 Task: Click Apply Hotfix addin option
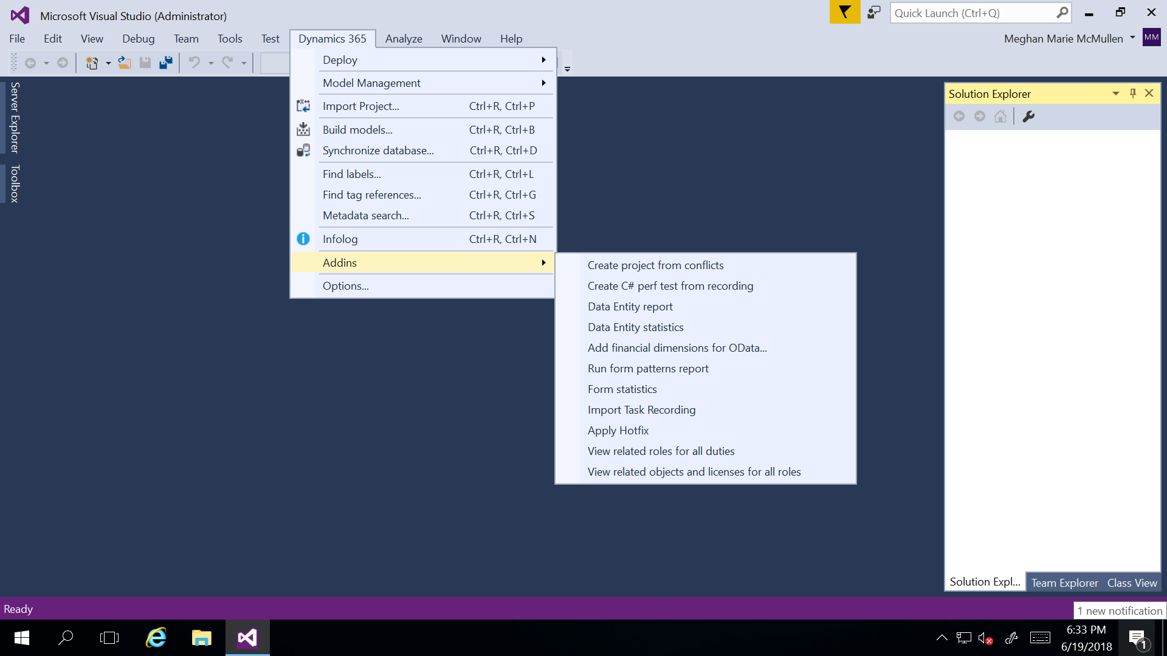[618, 429]
